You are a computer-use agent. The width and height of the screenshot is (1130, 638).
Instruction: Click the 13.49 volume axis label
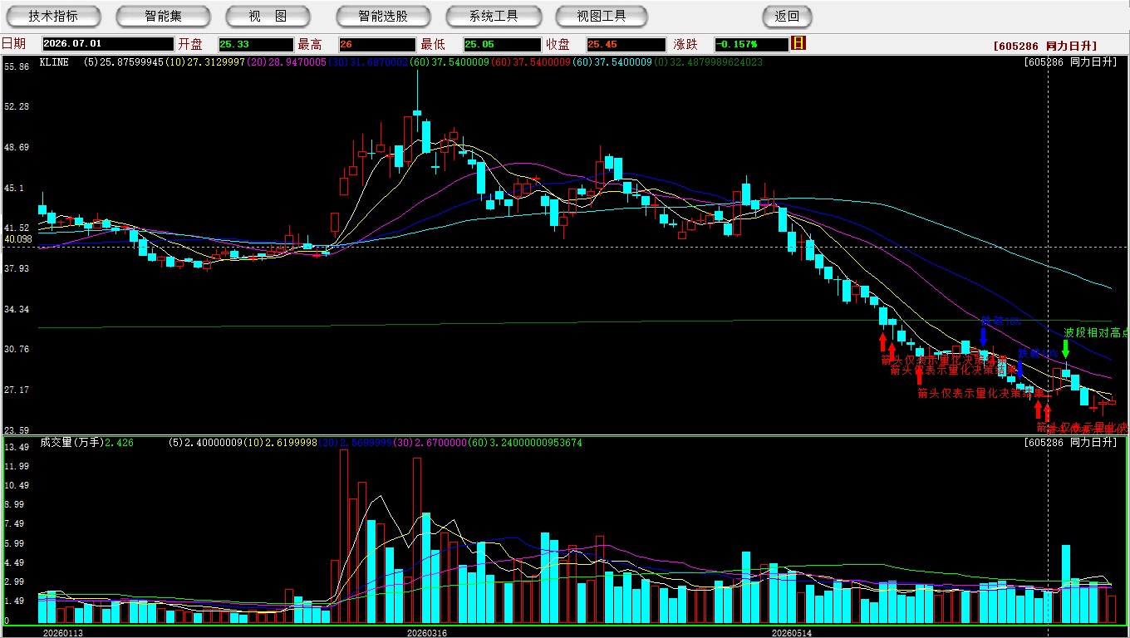point(17,448)
